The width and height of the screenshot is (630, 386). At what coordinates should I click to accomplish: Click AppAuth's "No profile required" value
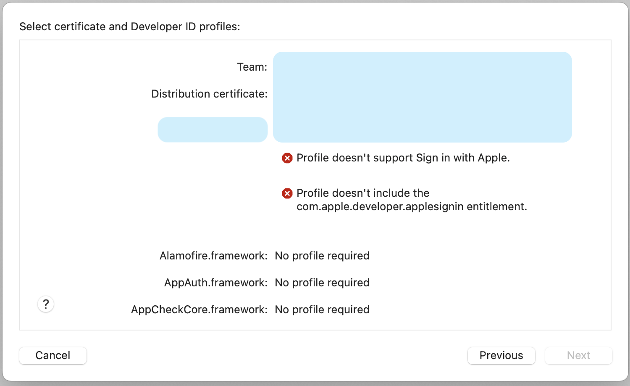tap(322, 283)
